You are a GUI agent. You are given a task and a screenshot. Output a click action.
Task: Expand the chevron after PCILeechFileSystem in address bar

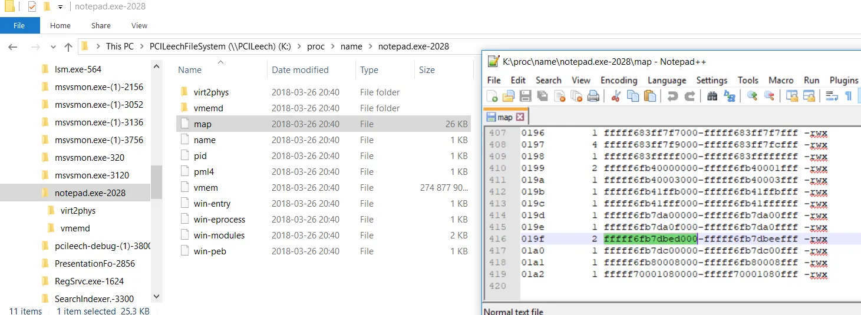[x=295, y=47]
